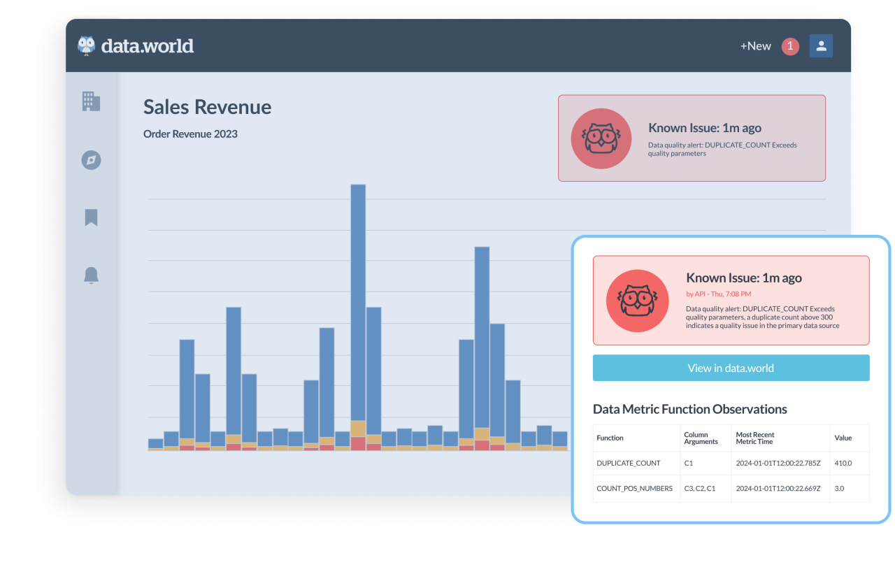895x567 pixels.
Task: Click the data.world owl logo
Action: (86, 46)
